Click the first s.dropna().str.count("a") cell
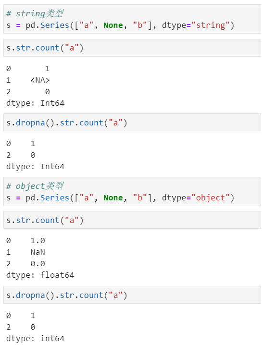Image resolution: width=264 pixels, height=345 pixels. click(x=132, y=123)
